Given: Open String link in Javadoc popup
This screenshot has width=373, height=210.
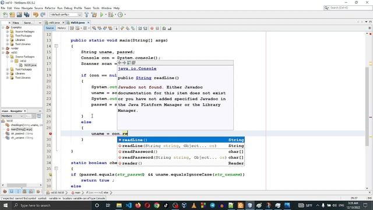Looking at the screenshot, I should (x=144, y=78).
